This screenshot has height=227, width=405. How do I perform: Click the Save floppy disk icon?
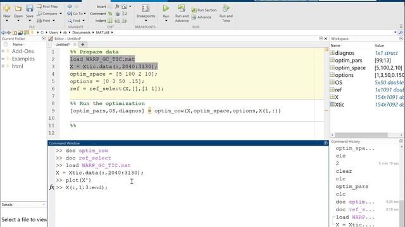[30, 8]
